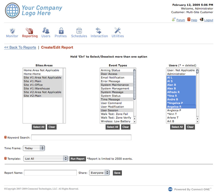Select Door Access event type
The width and height of the screenshot is (218, 192).
pos(109,74)
